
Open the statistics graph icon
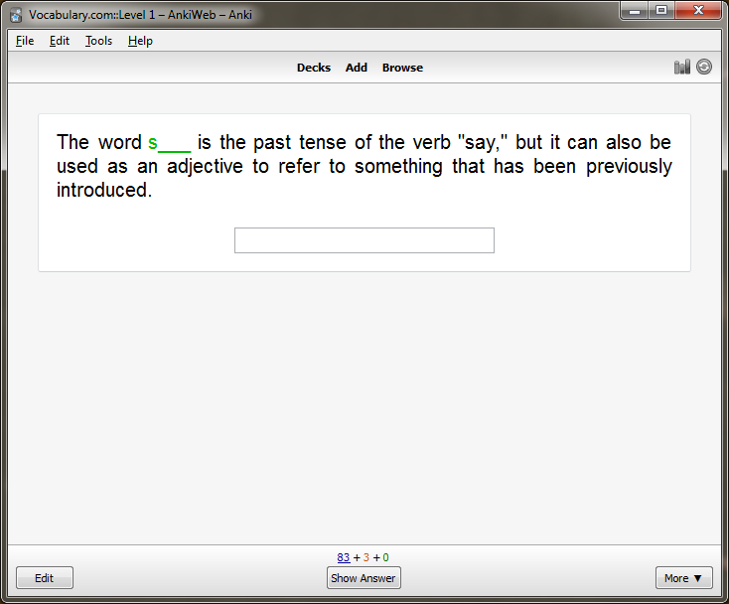(682, 67)
